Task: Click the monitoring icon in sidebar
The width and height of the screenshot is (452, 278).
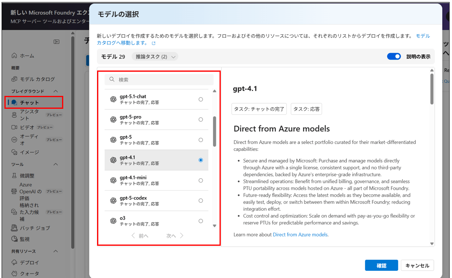Action: tap(15, 239)
